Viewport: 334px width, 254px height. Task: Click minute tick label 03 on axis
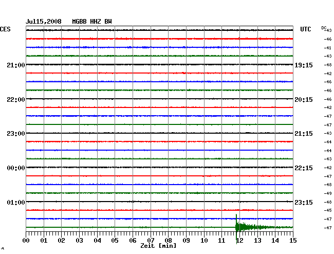79,240
